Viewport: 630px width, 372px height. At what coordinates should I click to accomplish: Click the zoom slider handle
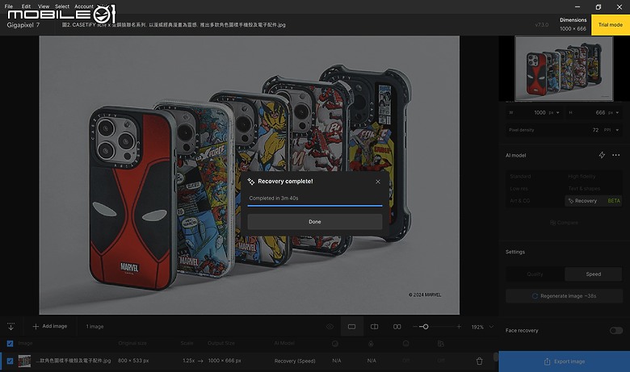point(426,327)
